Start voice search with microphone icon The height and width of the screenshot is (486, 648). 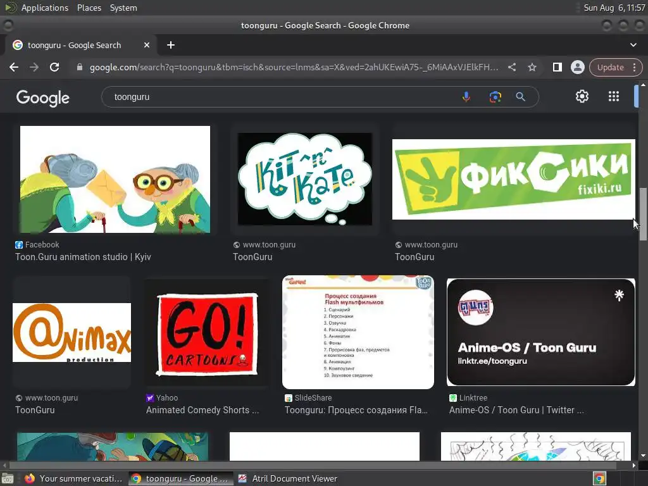click(466, 97)
